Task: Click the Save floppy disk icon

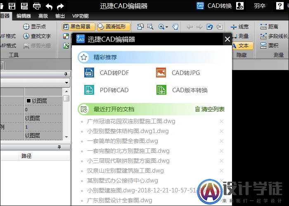Action: [12, 6]
